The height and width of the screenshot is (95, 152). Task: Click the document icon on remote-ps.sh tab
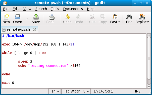4,30
